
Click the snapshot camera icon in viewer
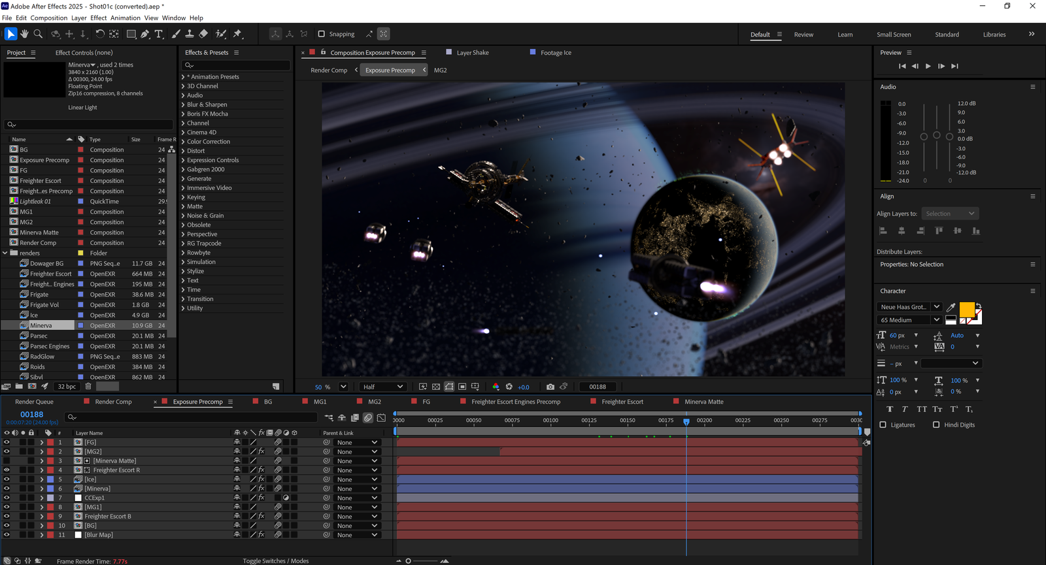[550, 387]
